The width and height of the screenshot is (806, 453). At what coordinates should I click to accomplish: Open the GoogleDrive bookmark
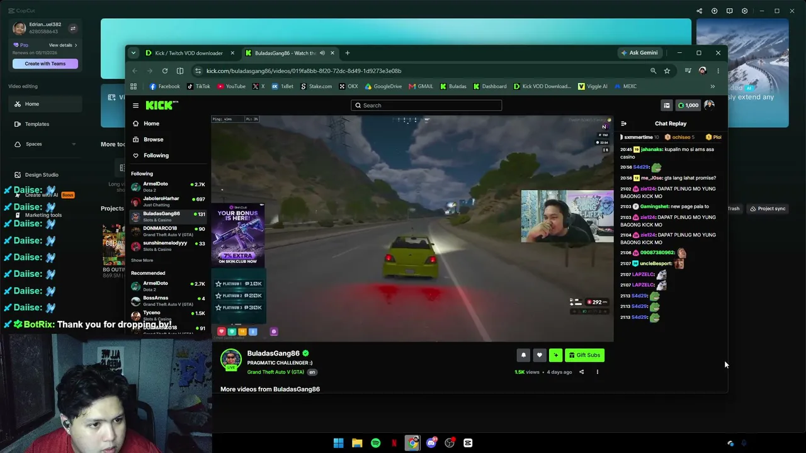pyautogui.click(x=383, y=86)
